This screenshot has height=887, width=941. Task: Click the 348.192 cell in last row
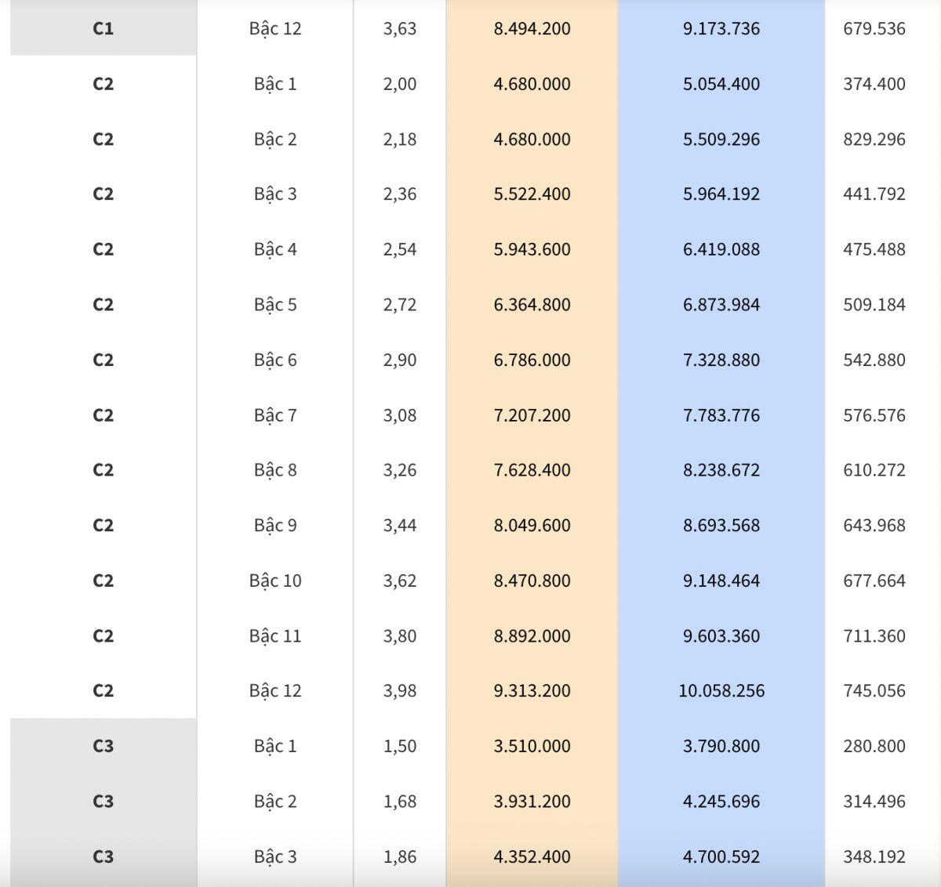(x=874, y=856)
